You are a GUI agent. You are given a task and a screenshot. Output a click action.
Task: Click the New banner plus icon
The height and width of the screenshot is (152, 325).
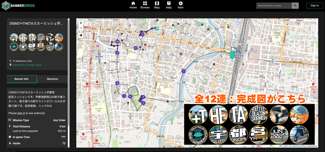click(181, 4)
